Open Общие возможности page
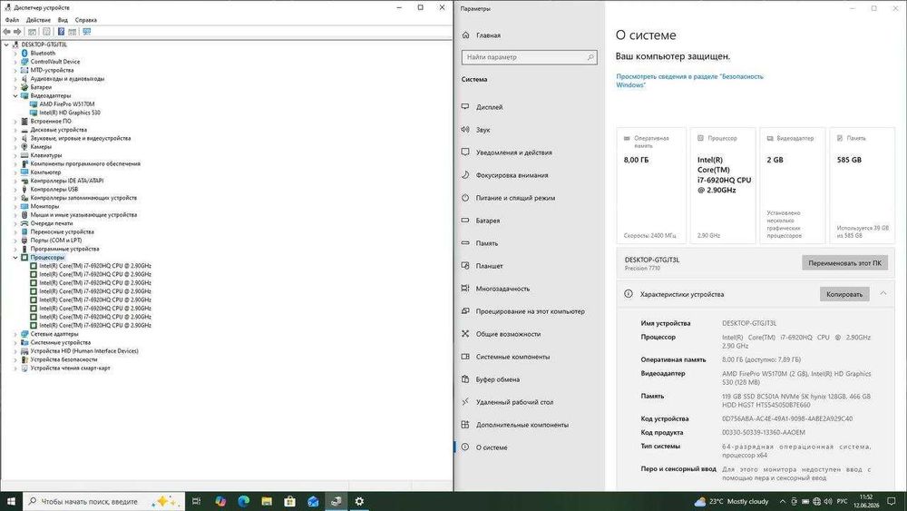This screenshot has width=907, height=511. (x=508, y=334)
